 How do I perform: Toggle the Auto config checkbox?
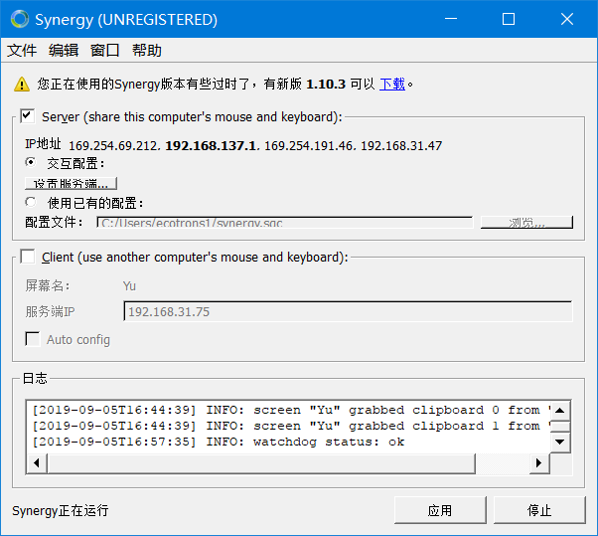pyautogui.click(x=33, y=339)
